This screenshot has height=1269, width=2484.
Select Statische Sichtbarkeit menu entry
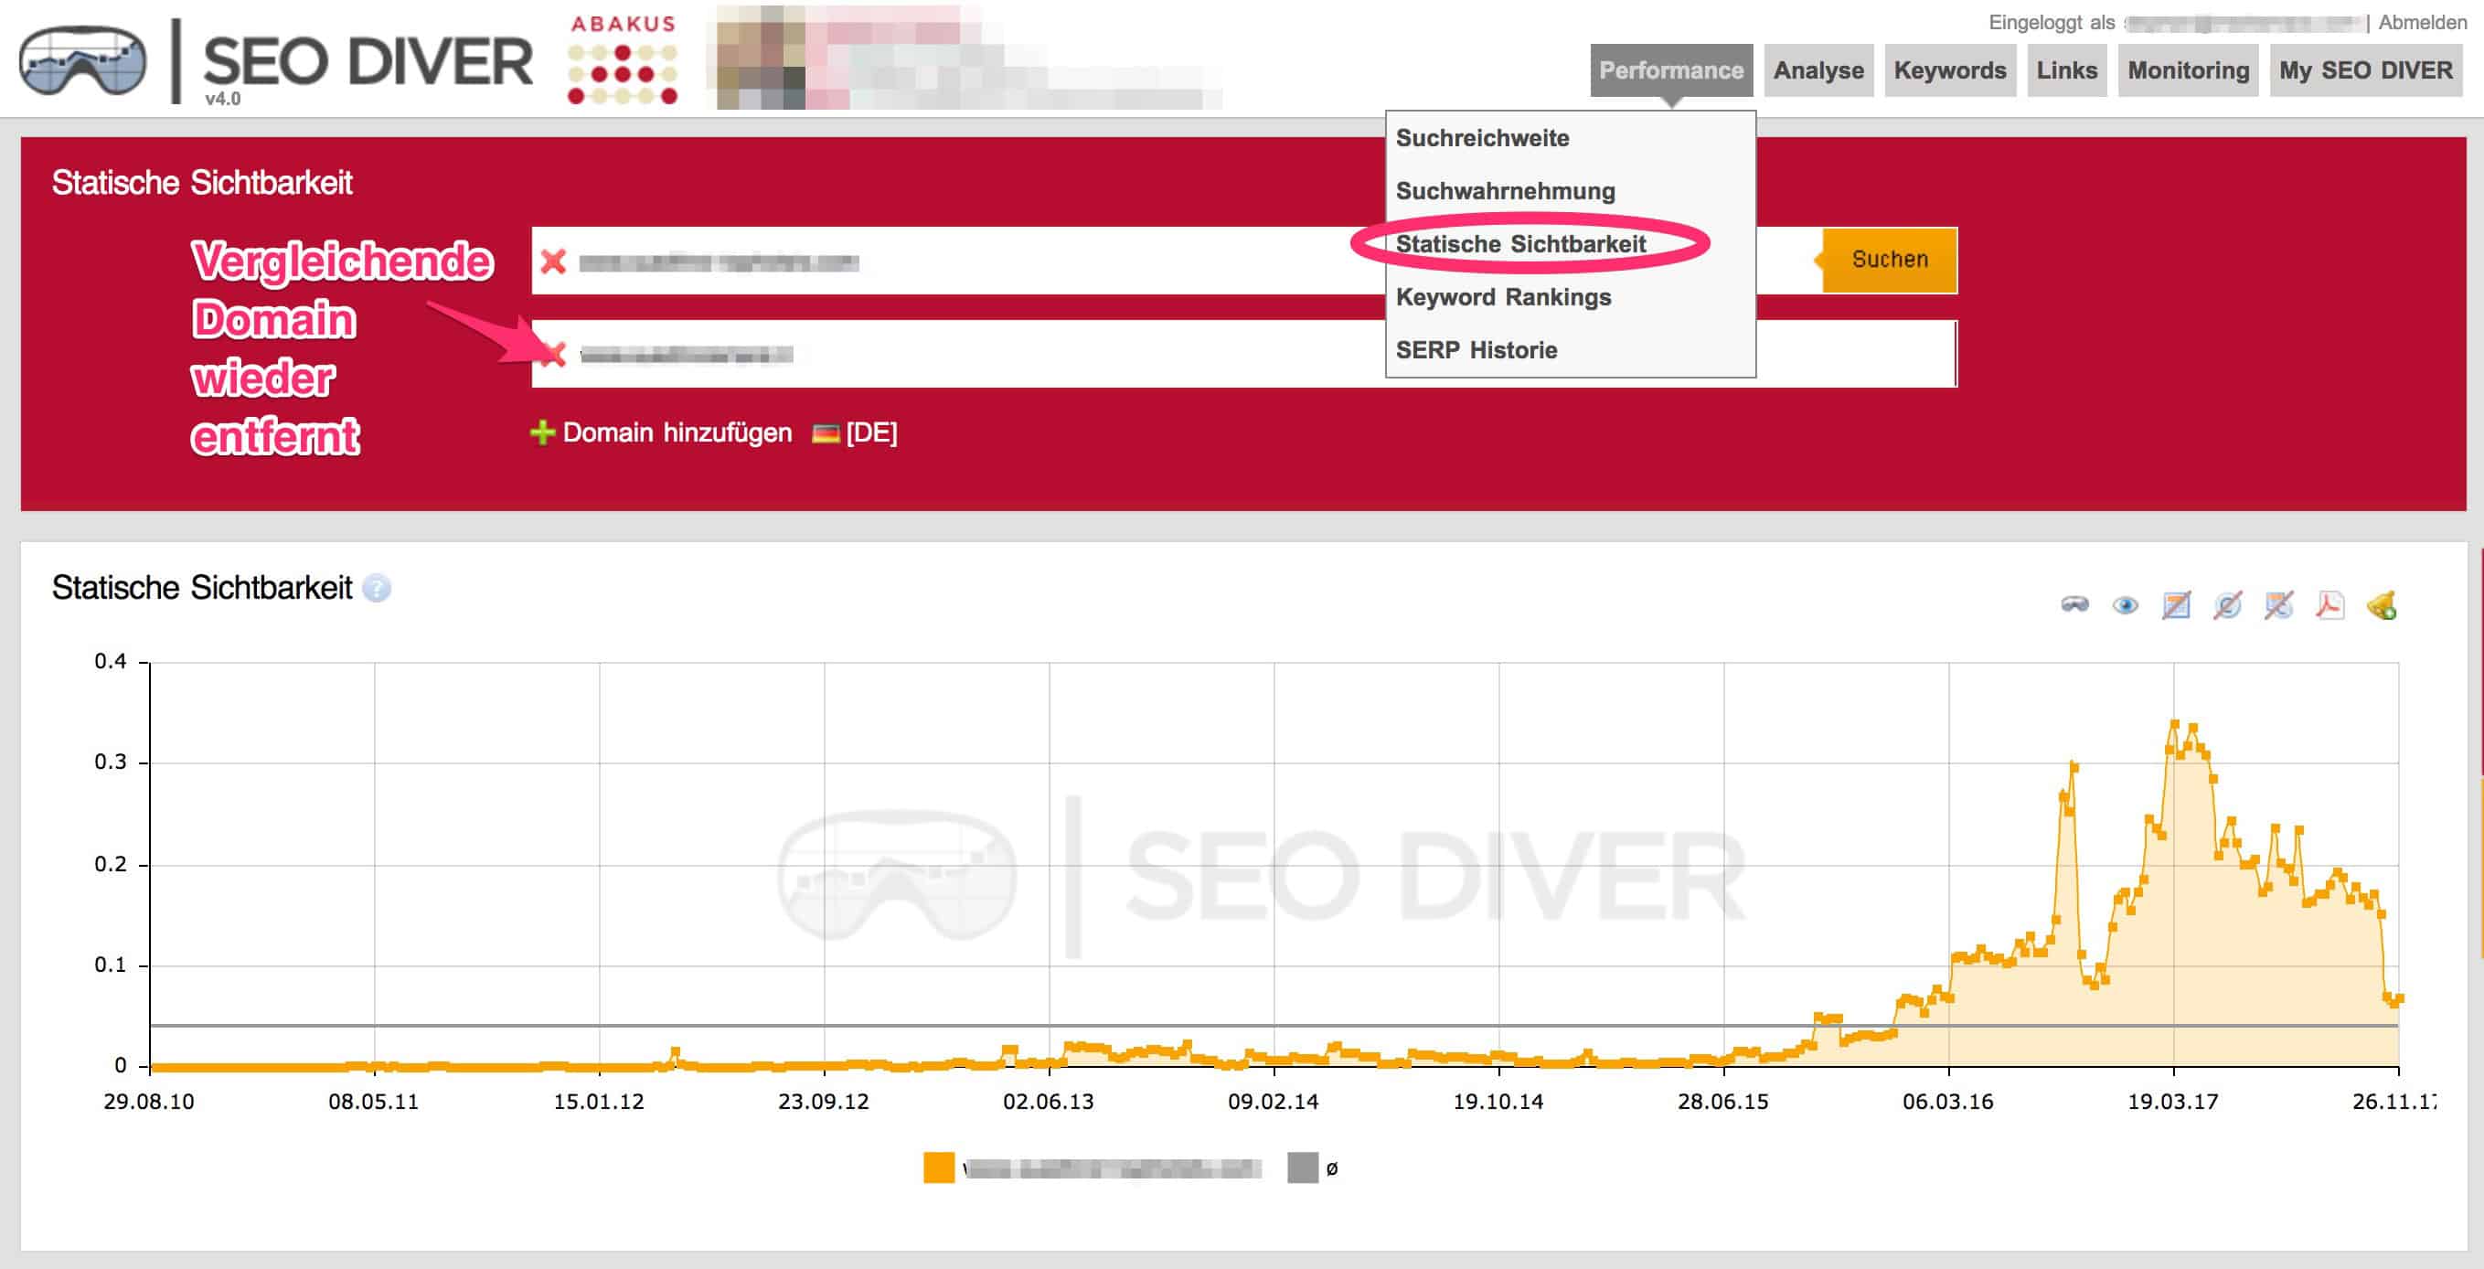click(1520, 244)
